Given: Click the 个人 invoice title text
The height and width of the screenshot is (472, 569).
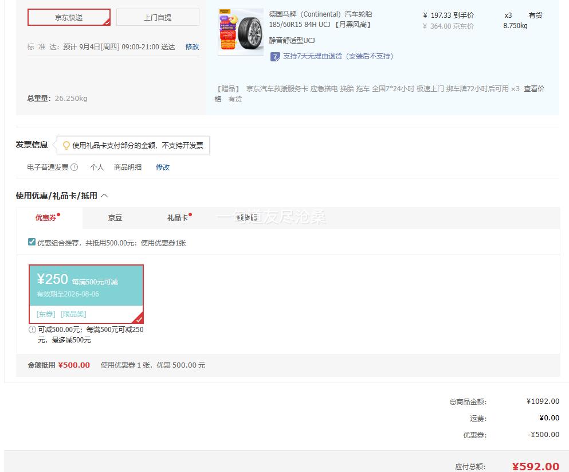Looking at the screenshot, I should pyautogui.click(x=97, y=167).
